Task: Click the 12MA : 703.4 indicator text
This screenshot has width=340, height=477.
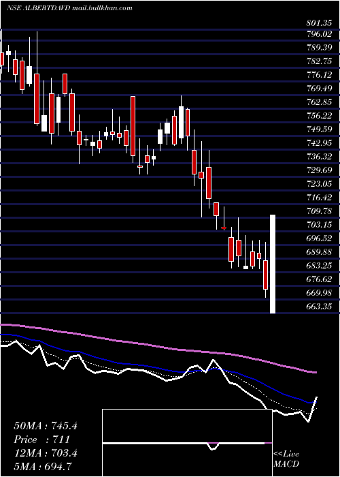Action: 46,453
